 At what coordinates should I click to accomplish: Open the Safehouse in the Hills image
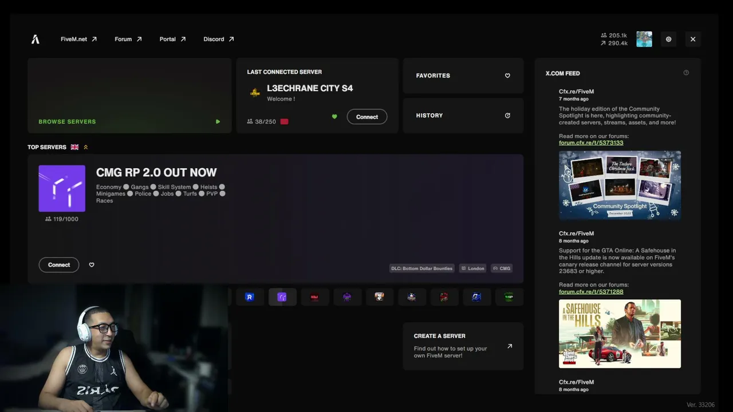(620, 334)
